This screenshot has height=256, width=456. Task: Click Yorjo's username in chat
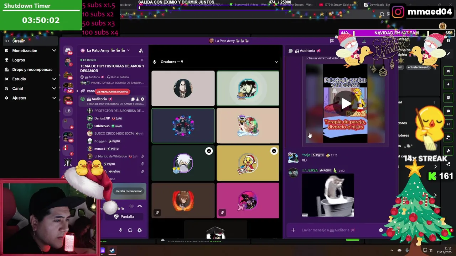[306, 155]
